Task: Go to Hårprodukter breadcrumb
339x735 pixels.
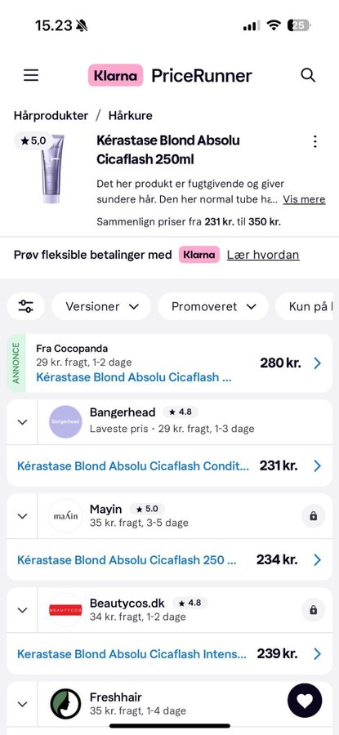Action: point(51,115)
